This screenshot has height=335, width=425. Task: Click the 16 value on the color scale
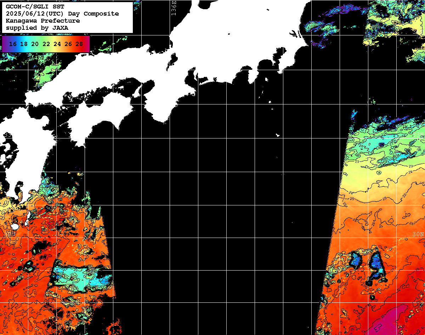13,44
